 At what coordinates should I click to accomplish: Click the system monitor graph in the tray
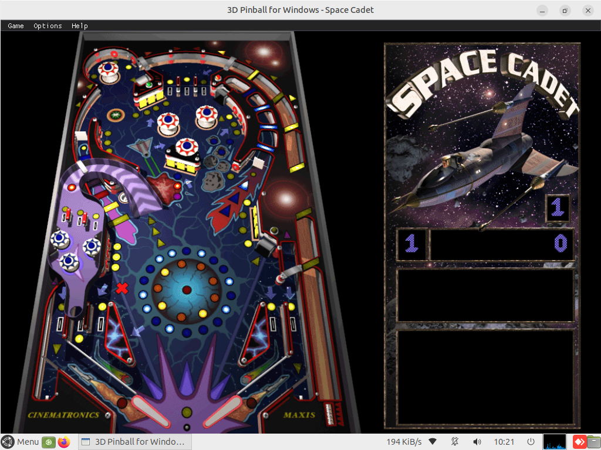[x=554, y=442]
